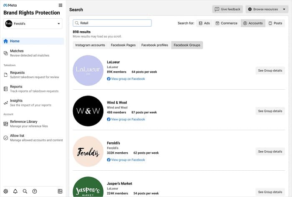Click the Retail search input field
292x197 pixels.
tap(112, 23)
